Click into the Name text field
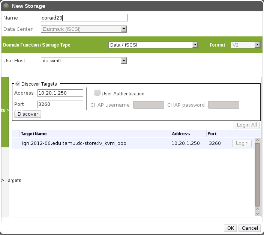264x235 pixels. (x=84, y=18)
